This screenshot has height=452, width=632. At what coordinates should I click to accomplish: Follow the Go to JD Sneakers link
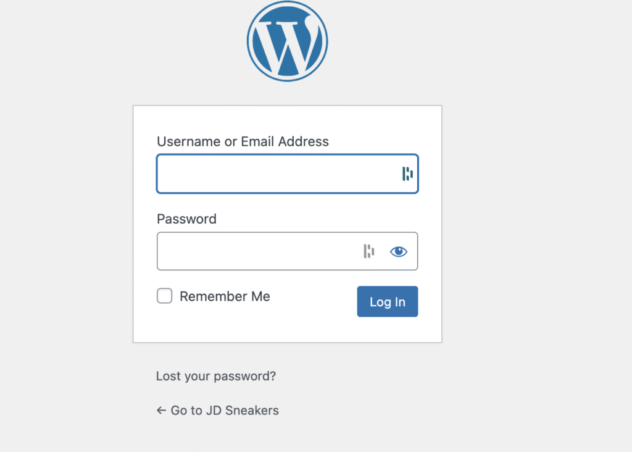click(224, 410)
